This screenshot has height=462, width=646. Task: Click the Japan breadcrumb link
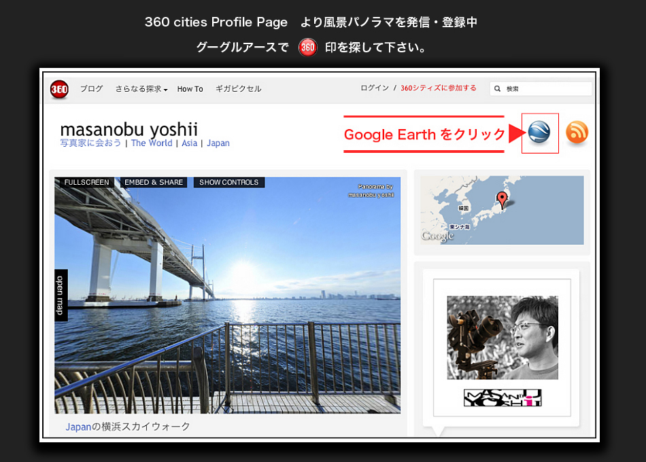[218, 143]
